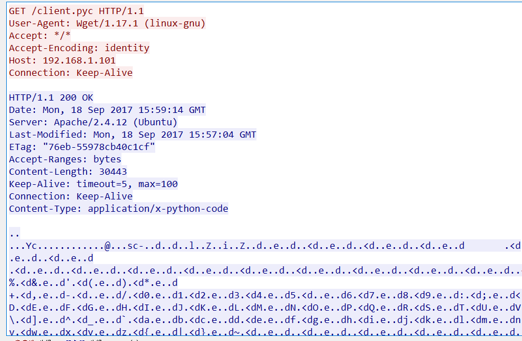Screen dimensions: 522x341
Task: Click the request's red Connection: Keep-Alive line
Action: pyautogui.click(x=70, y=72)
